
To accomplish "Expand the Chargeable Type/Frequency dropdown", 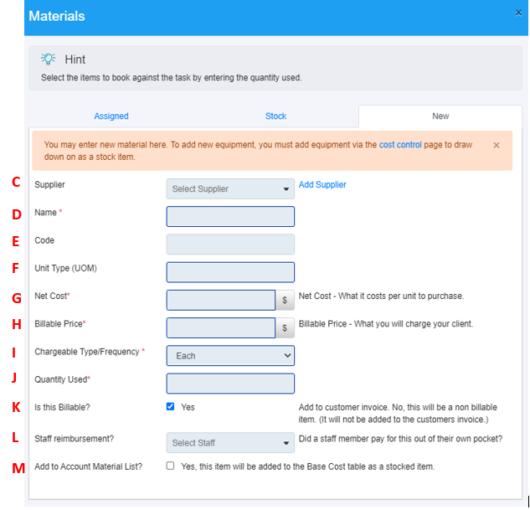I will [230, 356].
